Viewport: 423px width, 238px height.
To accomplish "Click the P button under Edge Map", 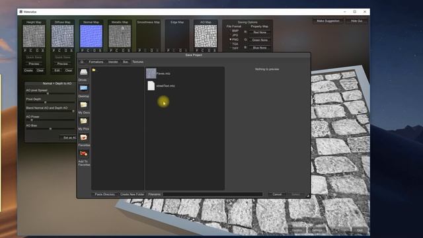I will (168, 50).
